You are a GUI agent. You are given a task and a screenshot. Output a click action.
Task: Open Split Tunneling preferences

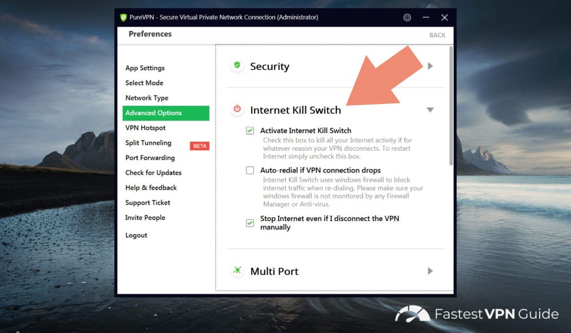(x=148, y=143)
